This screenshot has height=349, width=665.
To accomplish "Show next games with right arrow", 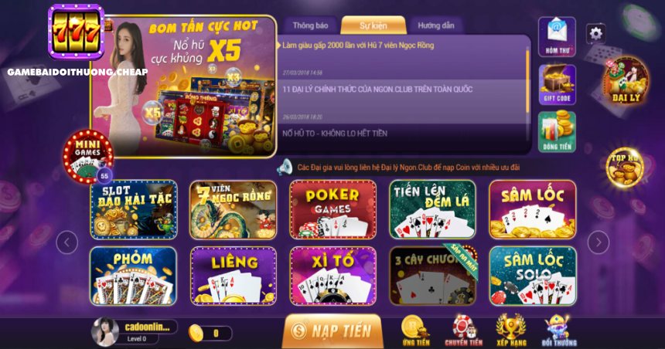I will tap(598, 242).
